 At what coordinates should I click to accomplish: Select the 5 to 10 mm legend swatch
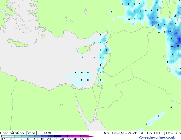pyautogui.click(x=31, y=136)
